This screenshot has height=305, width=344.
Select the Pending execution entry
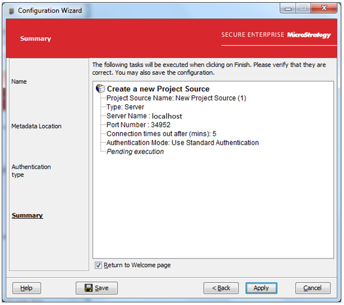click(135, 152)
